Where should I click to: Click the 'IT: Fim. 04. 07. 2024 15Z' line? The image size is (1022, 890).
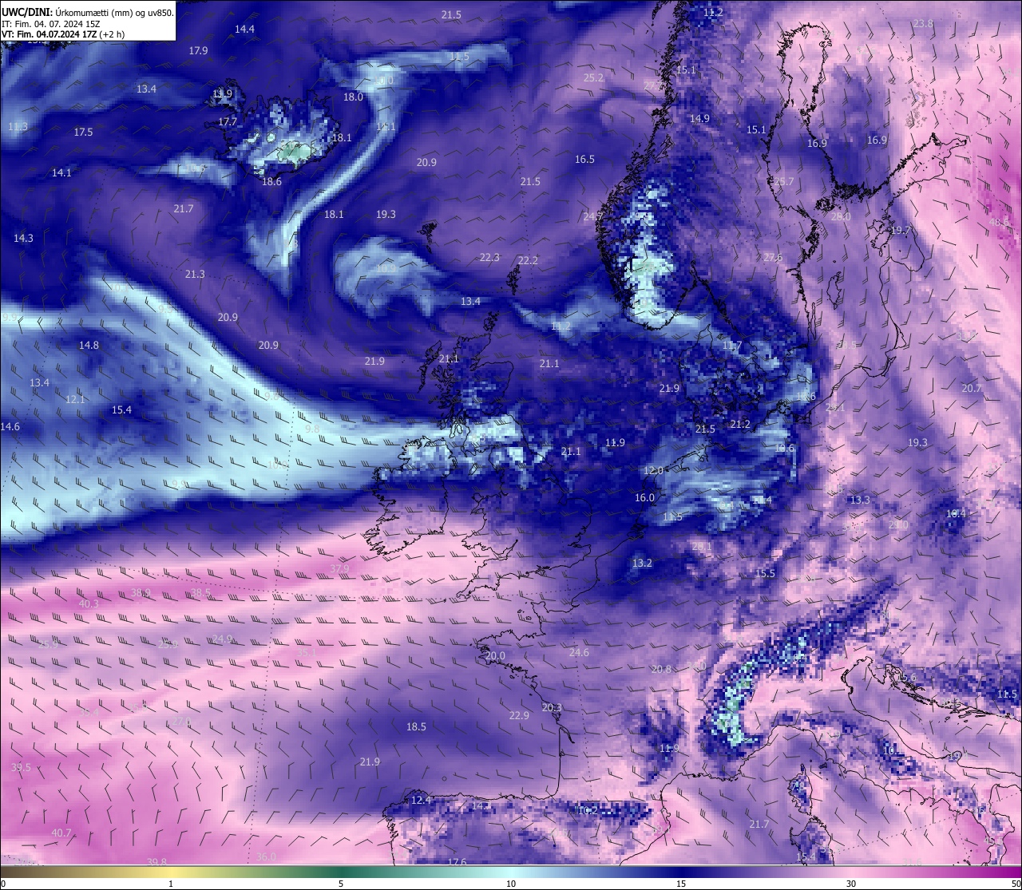tap(50, 24)
